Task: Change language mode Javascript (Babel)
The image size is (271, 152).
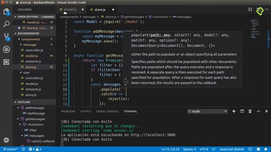Action: (232, 149)
